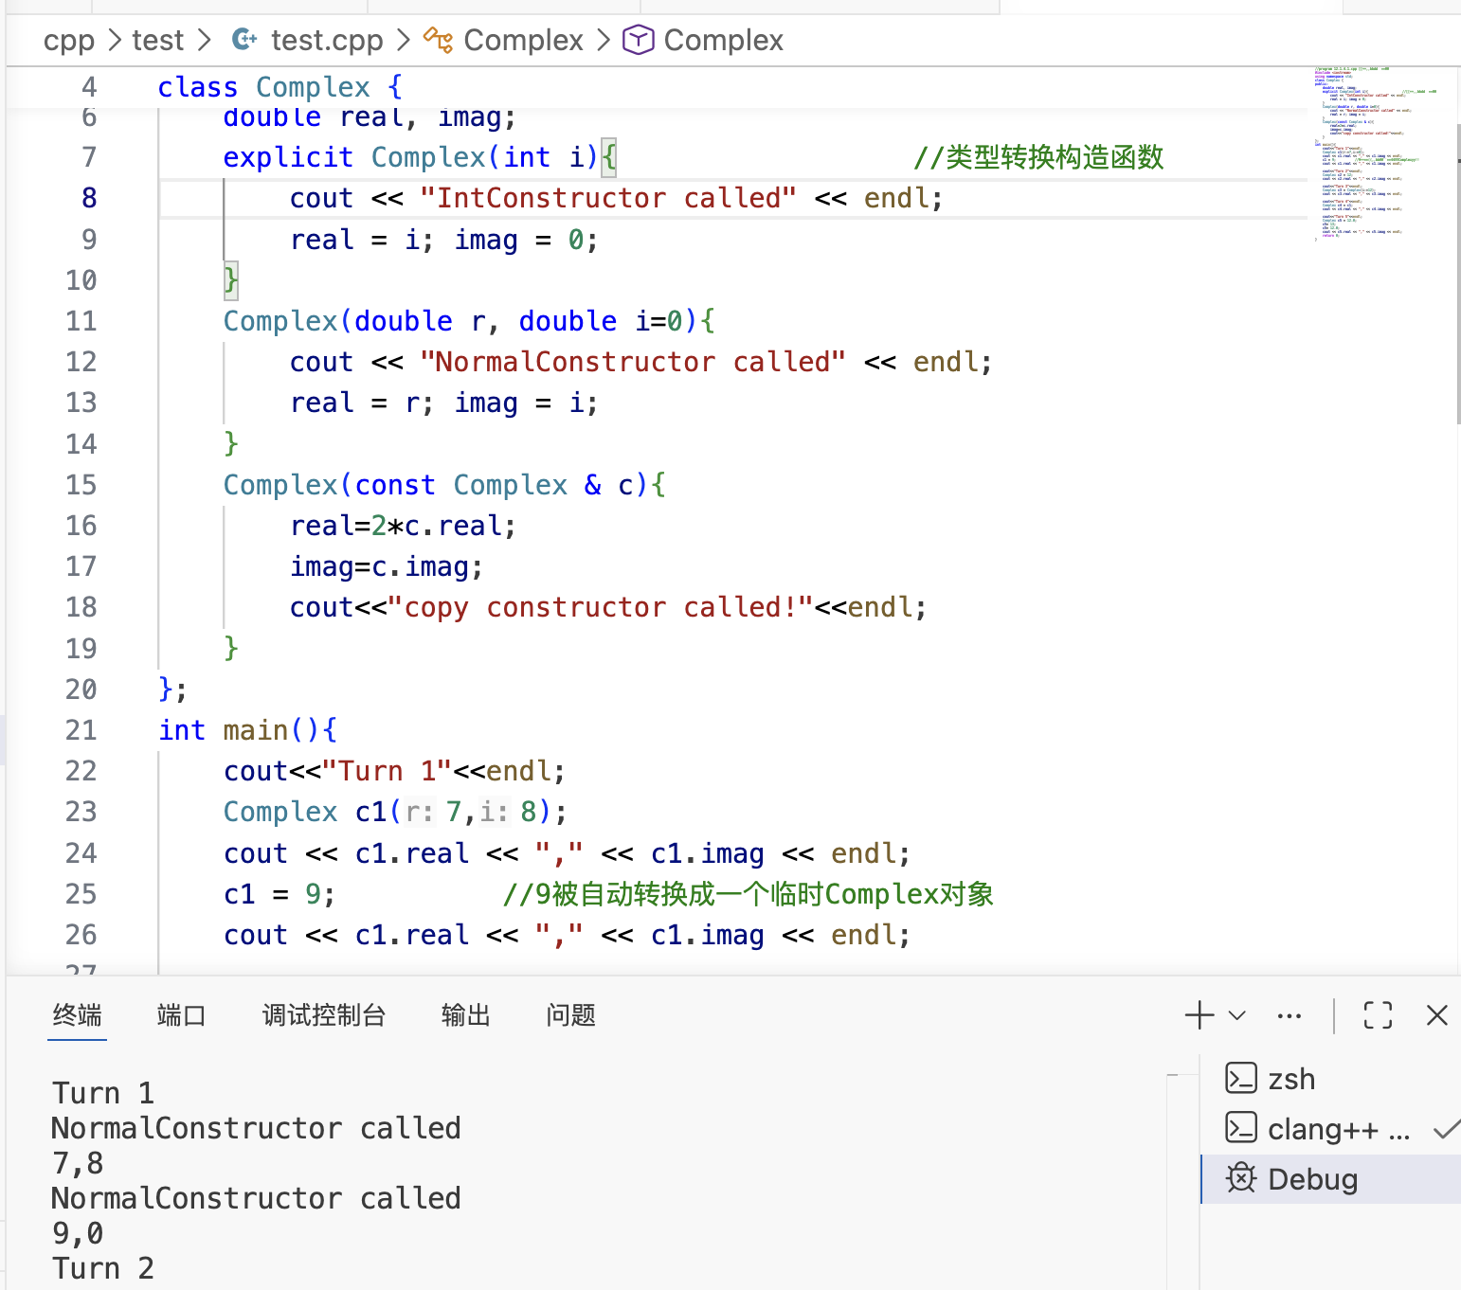
Task: Click the C++ file icon beside test.cpp
Action: tap(243, 40)
